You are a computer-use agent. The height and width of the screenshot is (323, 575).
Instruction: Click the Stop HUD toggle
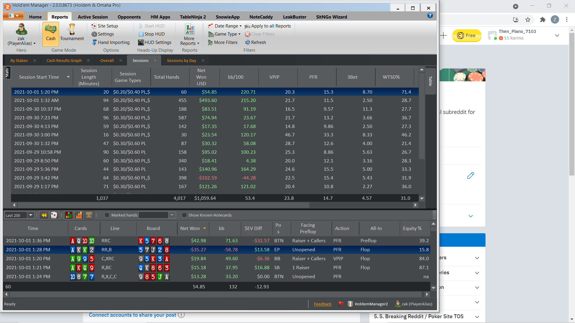tap(152, 34)
